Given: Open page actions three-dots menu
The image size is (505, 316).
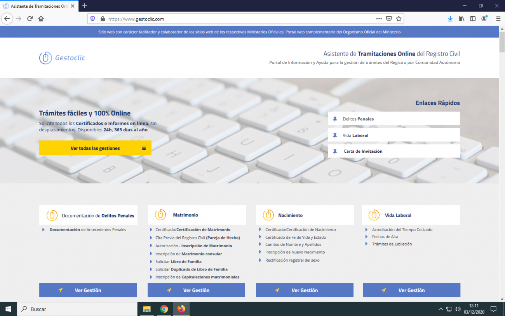Looking at the screenshot, I should (x=379, y=19).
